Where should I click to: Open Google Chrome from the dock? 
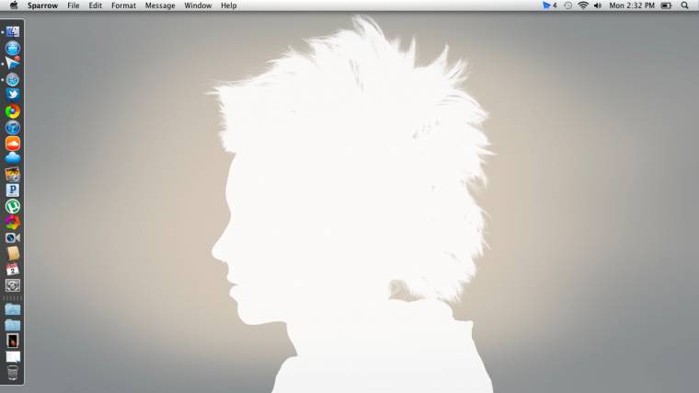pos(13,111)
